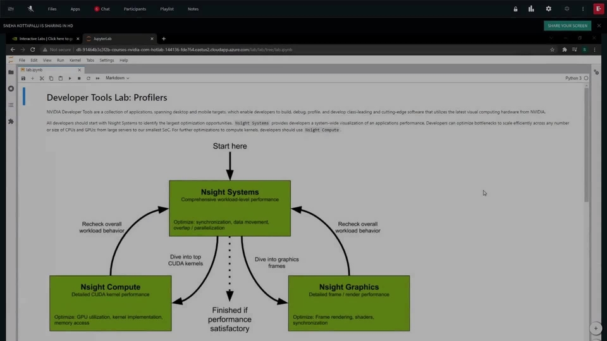Open the Kernel menu in JupyterLab
The image size is (607, 341).
(x=75, y=60)
